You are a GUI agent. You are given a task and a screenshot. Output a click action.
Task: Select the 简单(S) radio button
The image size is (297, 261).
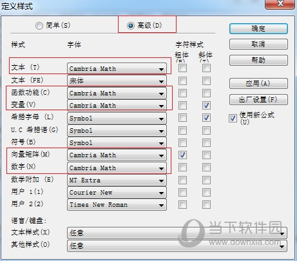coord(39,26)
